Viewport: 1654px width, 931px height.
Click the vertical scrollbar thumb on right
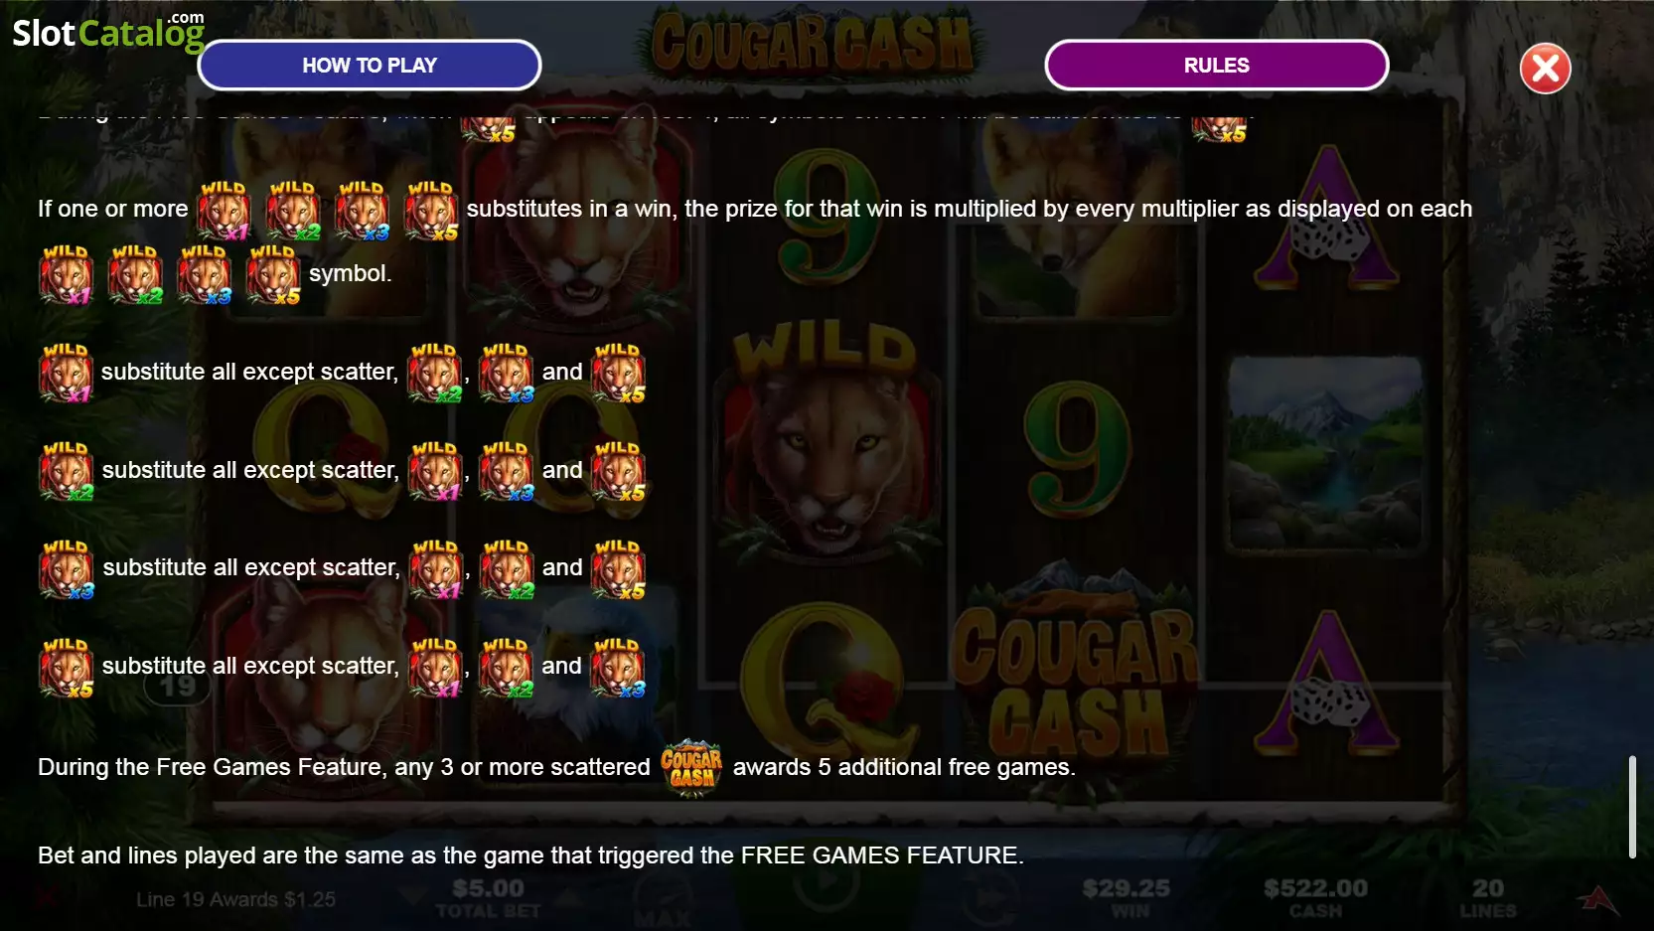[x=1631, y=807]
